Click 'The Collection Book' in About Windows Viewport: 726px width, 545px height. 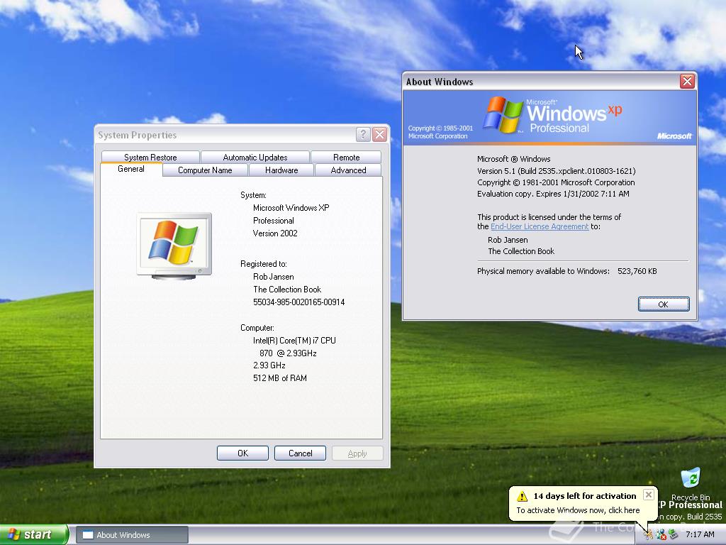[521, 251]
